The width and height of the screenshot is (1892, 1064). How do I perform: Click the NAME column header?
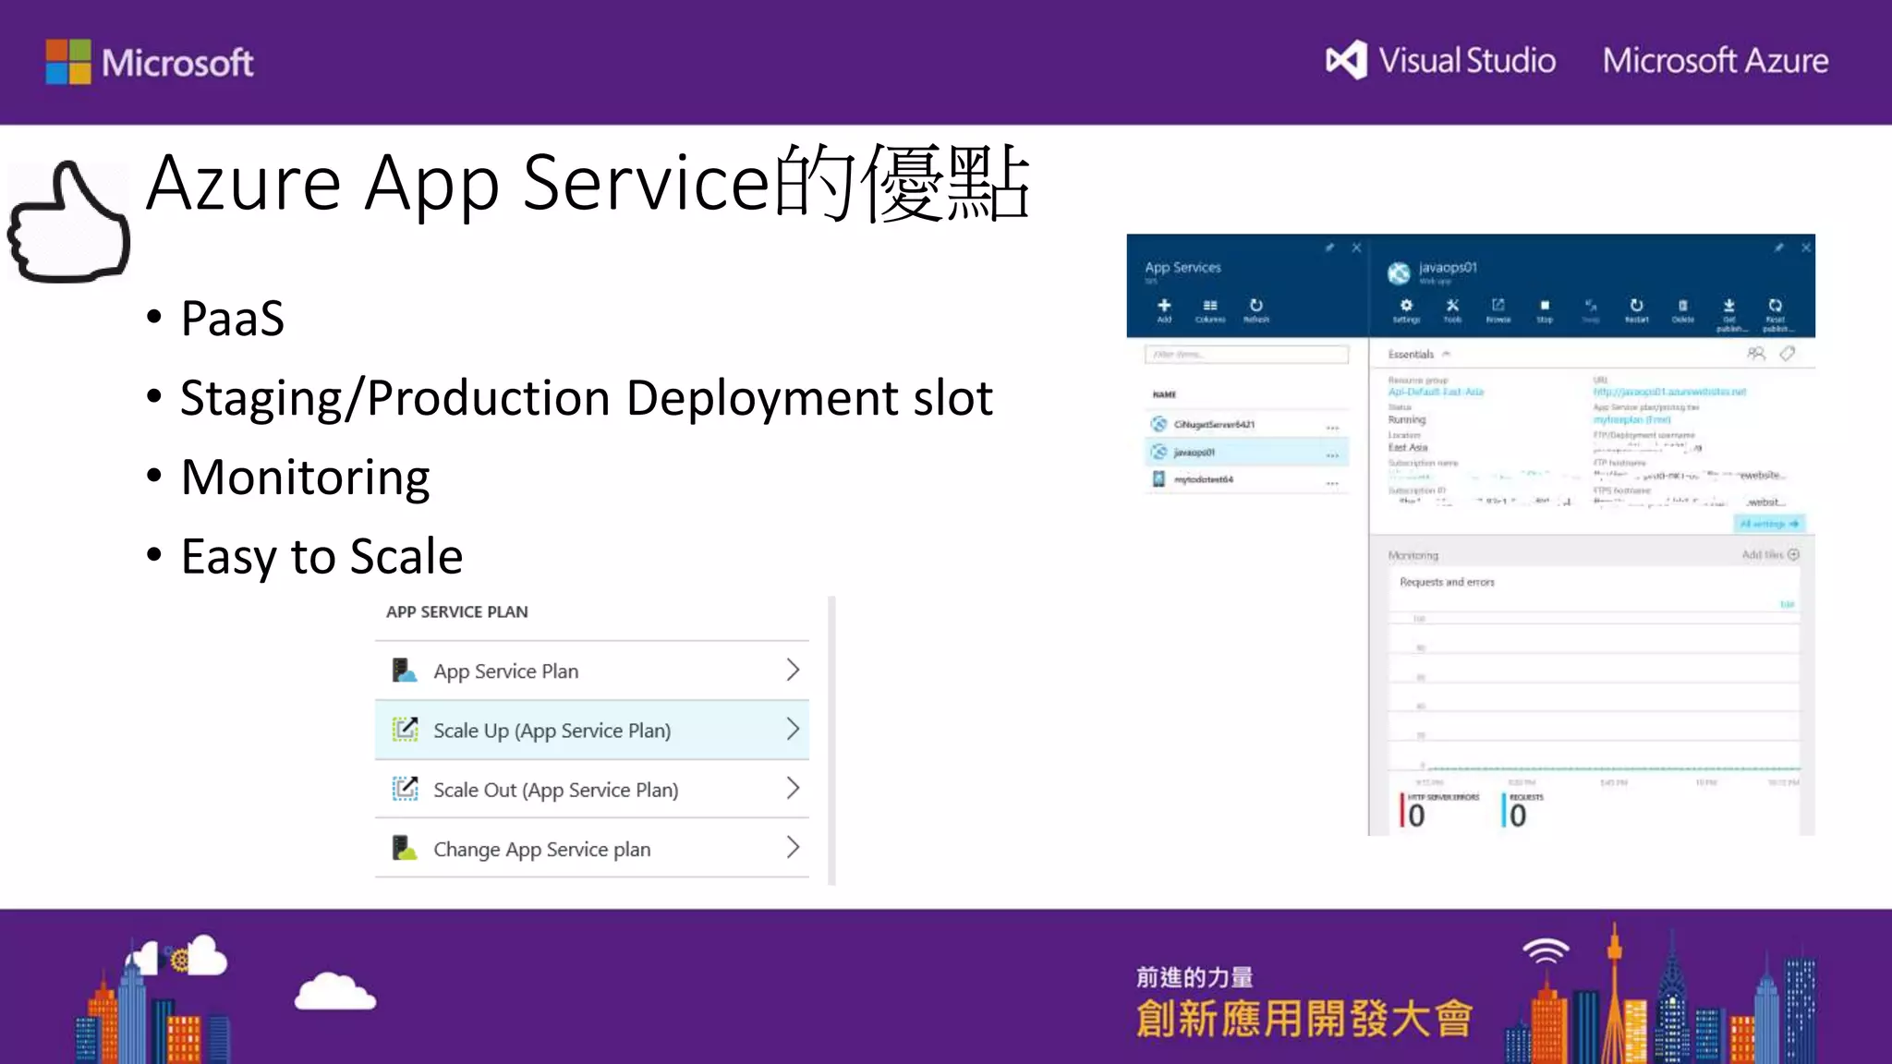pos(1164,394)
